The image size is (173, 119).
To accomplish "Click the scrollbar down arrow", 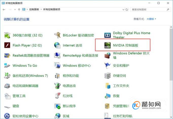I will point(171,117).
